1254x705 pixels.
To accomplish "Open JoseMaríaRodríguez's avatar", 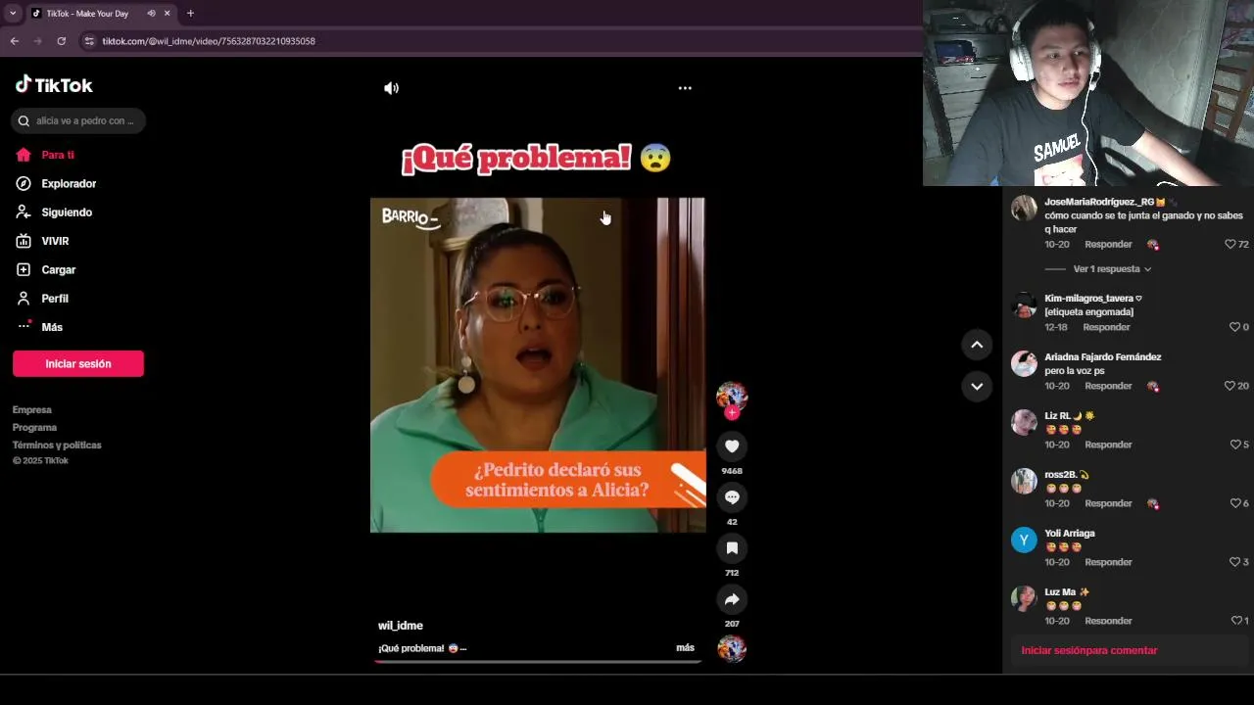I will click(x=1024, y=208).
